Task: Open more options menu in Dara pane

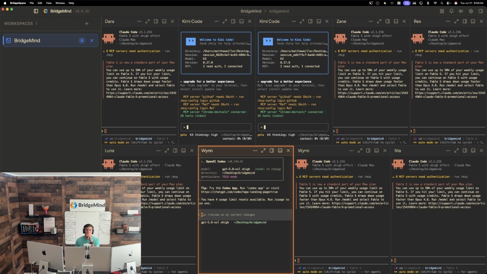Action: tap(139, 21)
